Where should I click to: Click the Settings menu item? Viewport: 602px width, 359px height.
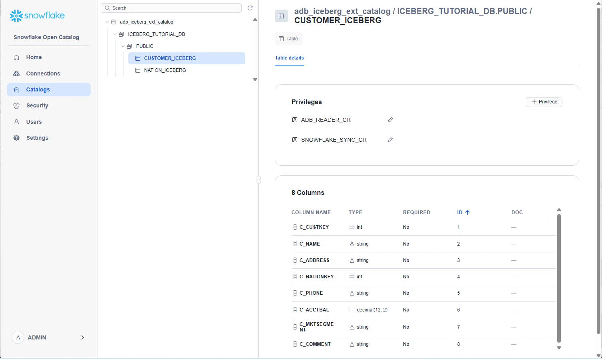pyautogui.click(x=49, y=138)
